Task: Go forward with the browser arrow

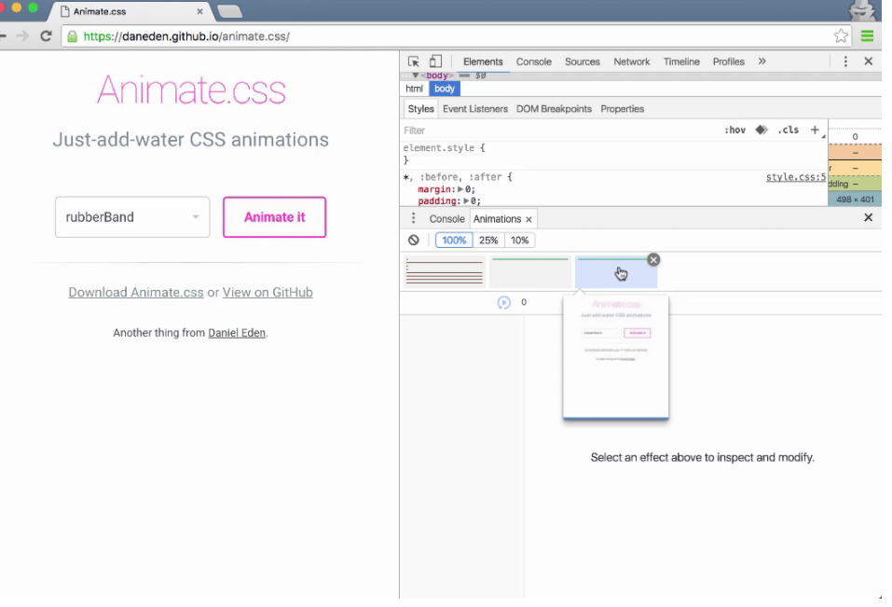Action: coord(22,36)
